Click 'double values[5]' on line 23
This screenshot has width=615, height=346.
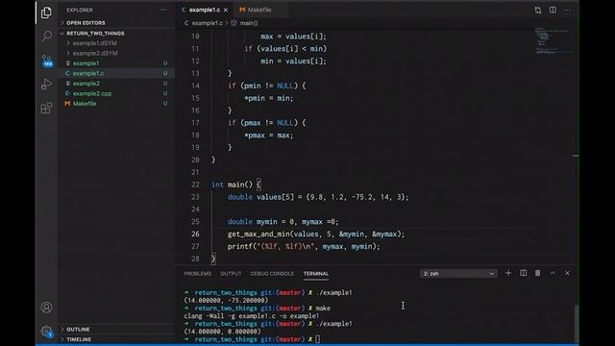260,197
